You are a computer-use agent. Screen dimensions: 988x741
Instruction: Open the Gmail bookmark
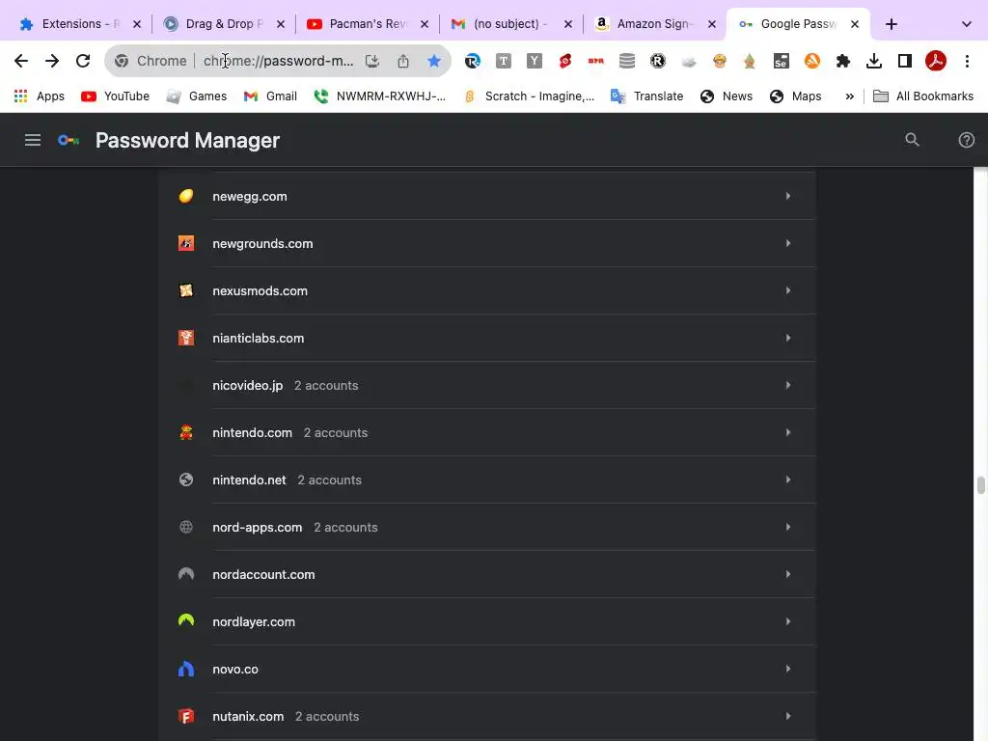click(270, 96)
